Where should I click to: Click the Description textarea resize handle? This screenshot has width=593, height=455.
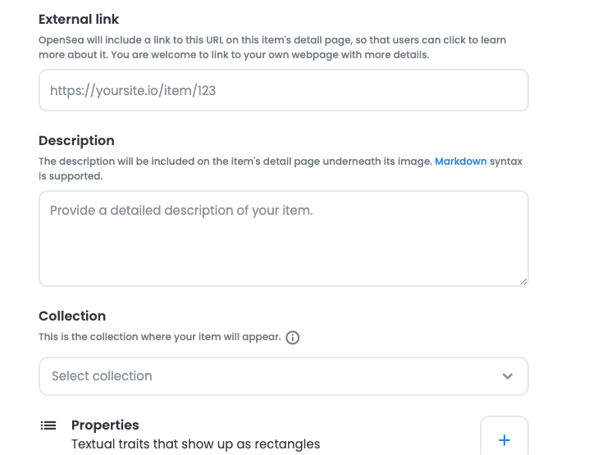(x=523, y=281)
